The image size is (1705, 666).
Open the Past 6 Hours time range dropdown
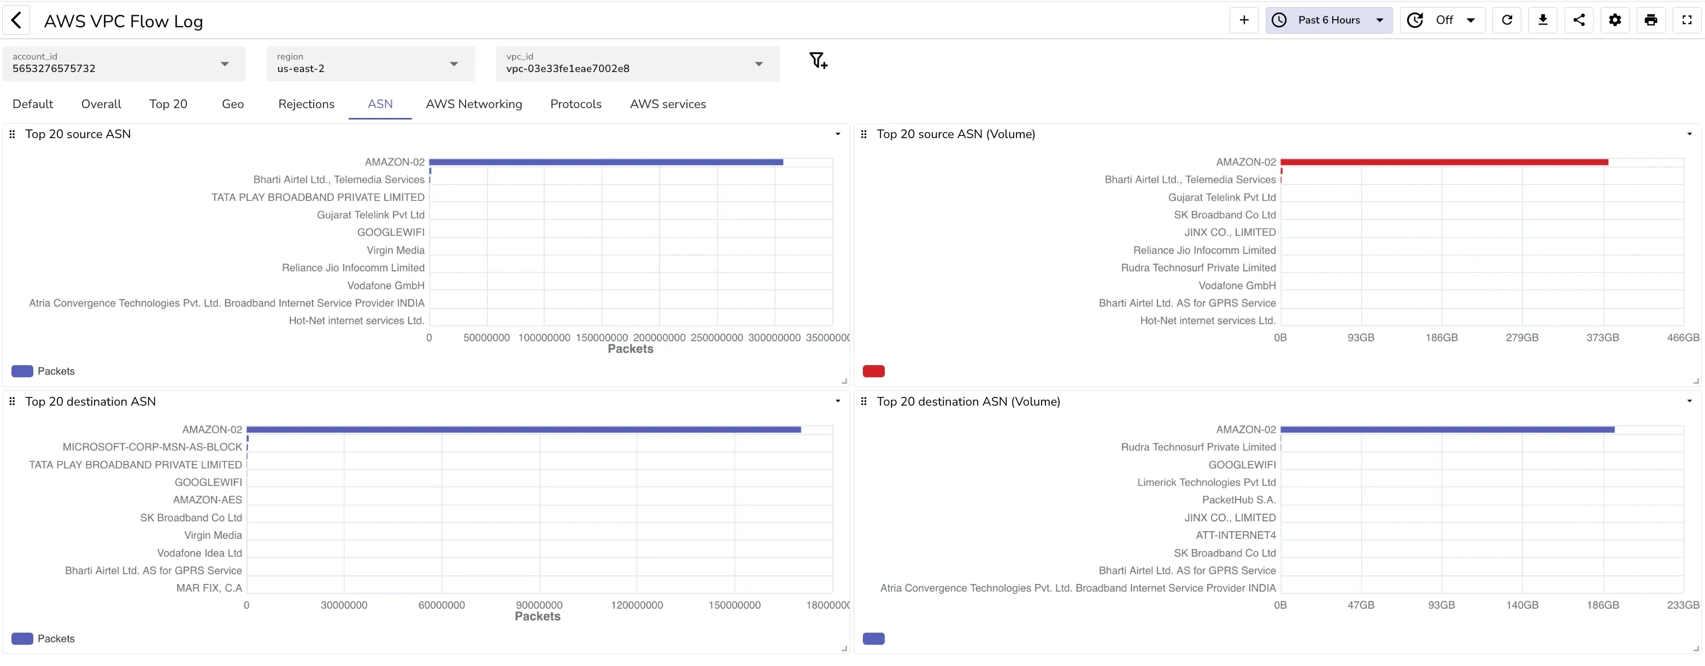(x=1328, y=21)
